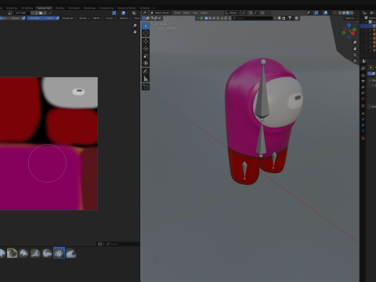
Task: Select the Move tool in viewport toolbar
Action: coord(146,42)
